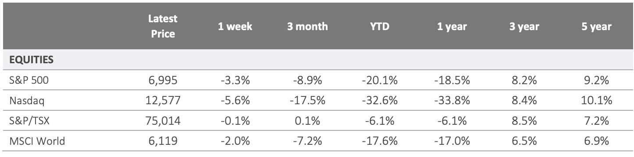Click S&P/TSX latest price 75,014

163,121
